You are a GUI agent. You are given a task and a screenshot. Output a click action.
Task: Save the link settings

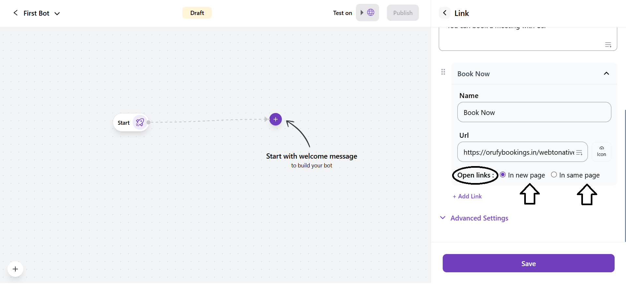528,263
